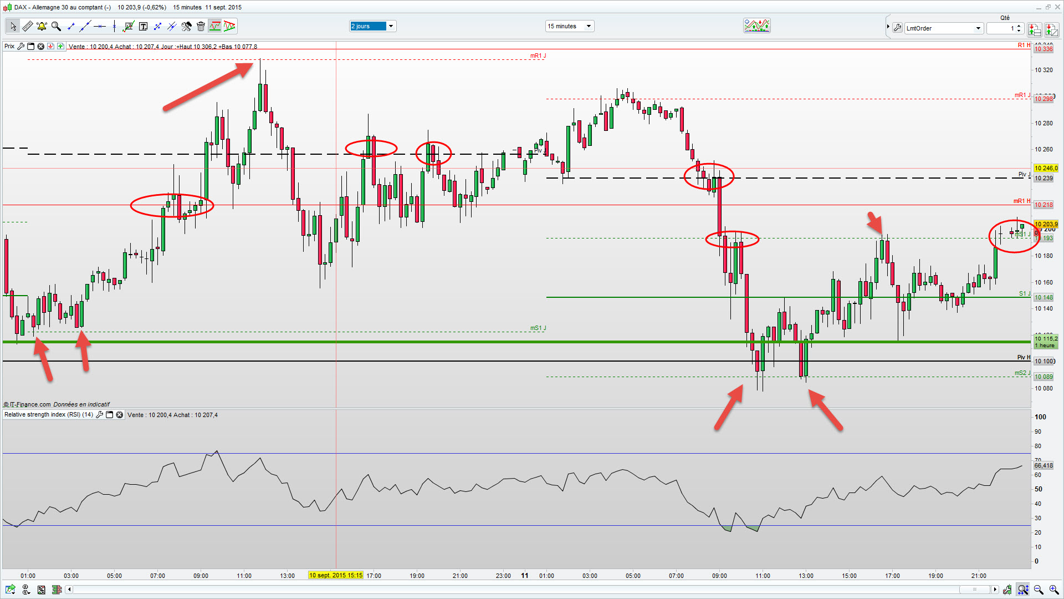
Task: Open the hammer and wrench settings tool
Action: click(x=186, y=26)
